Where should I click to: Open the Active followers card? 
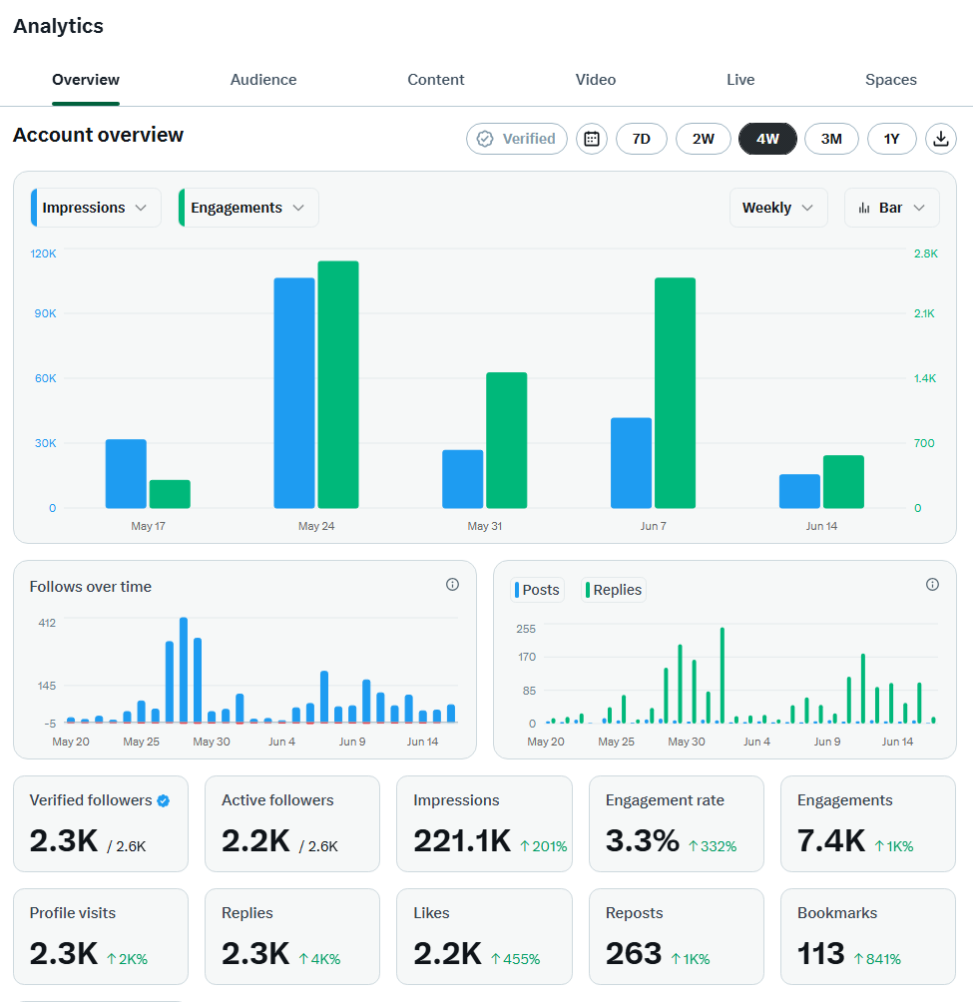tap(292, 823)
